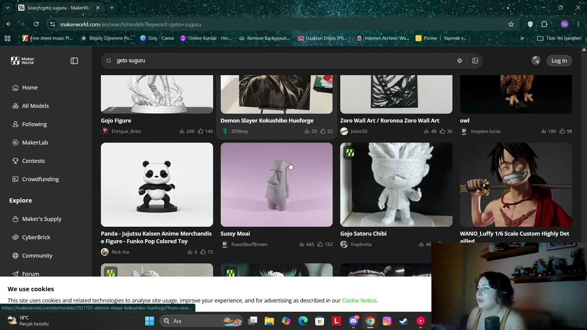The image size is (587, 330).
Task: Expand the hidden bookmarks overflow chevron
Action: click(522, 38)
